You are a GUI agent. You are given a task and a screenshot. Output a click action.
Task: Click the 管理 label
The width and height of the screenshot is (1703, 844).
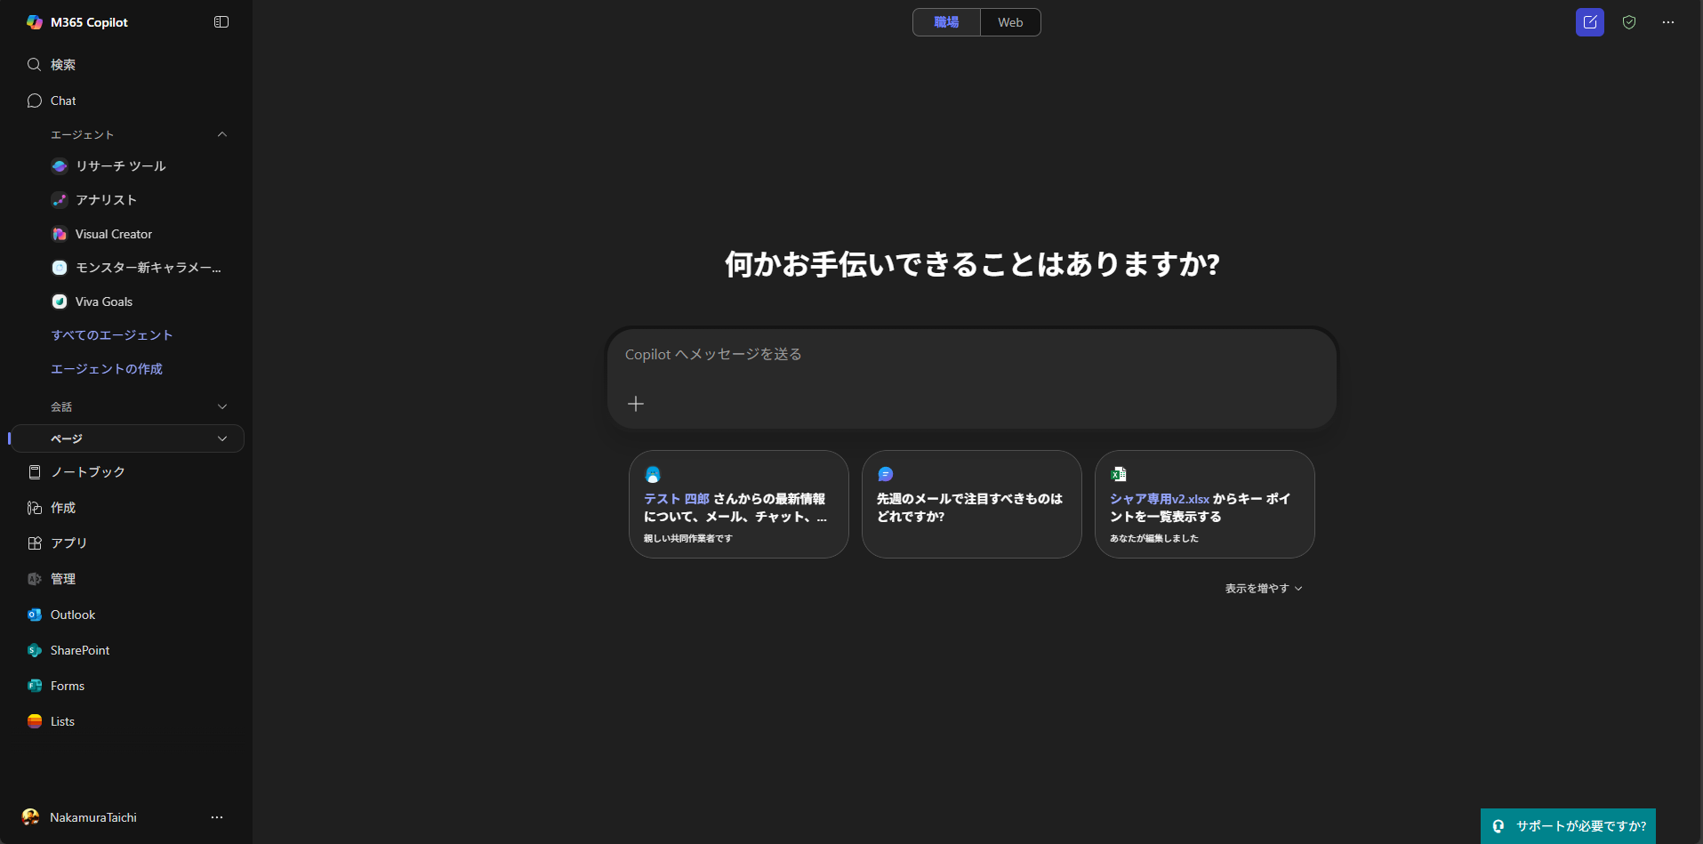[x=63, y=579]
